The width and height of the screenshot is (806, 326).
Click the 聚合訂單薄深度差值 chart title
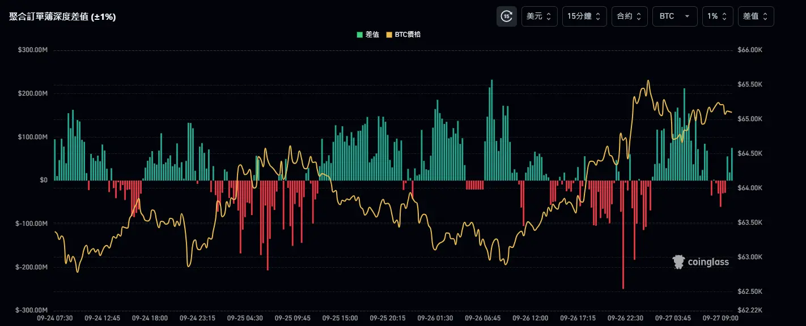(61, 16)
